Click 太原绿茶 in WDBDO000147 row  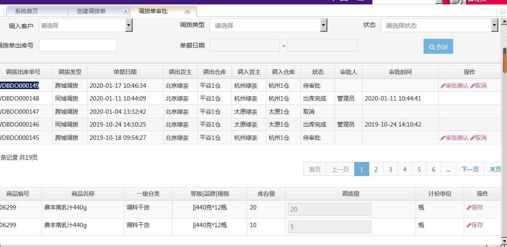[246, 112]
